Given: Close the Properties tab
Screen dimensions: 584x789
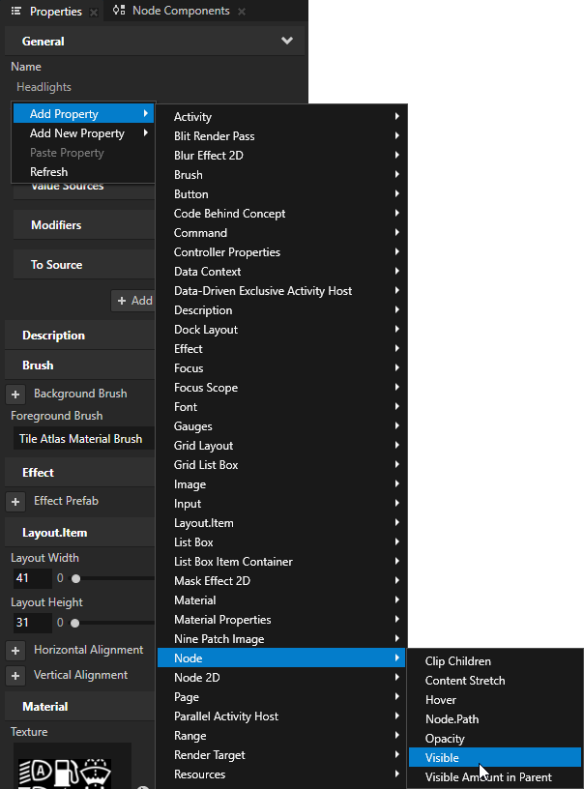Looking at the screenshot, I should (94, 12).
